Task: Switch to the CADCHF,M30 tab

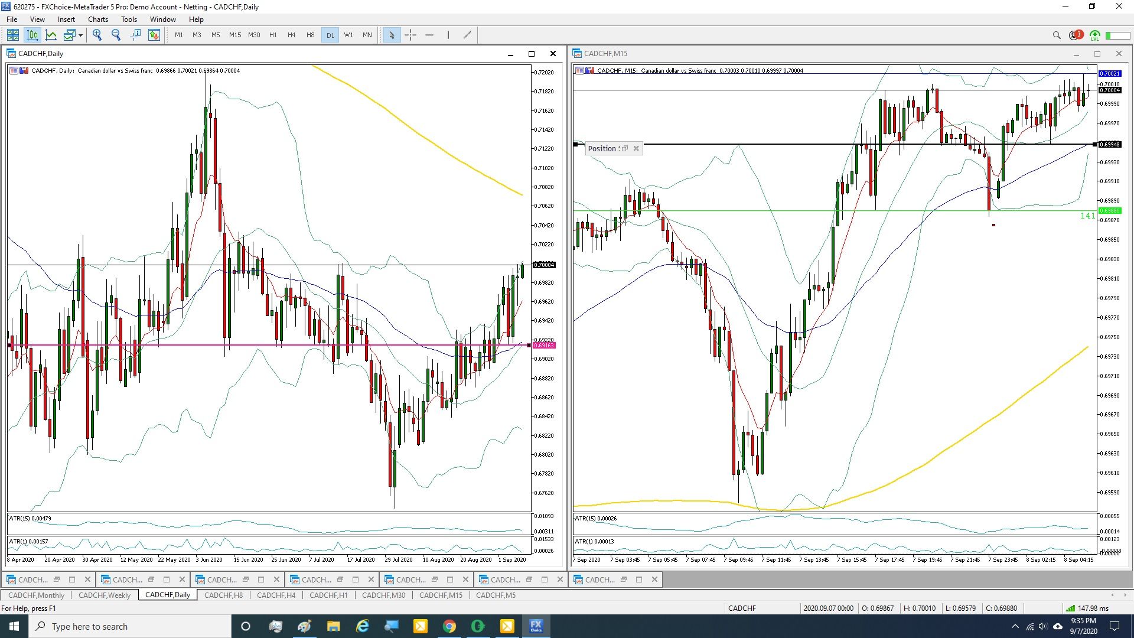Action: 383,595
